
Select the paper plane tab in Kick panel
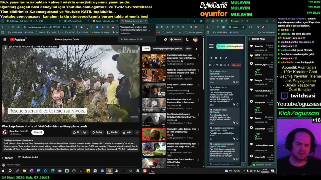pyautogui.click(x=211, y=58)
